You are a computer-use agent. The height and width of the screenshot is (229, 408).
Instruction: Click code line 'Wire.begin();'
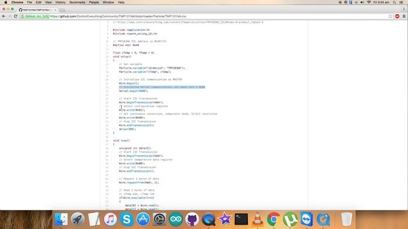tap(129, 83)
